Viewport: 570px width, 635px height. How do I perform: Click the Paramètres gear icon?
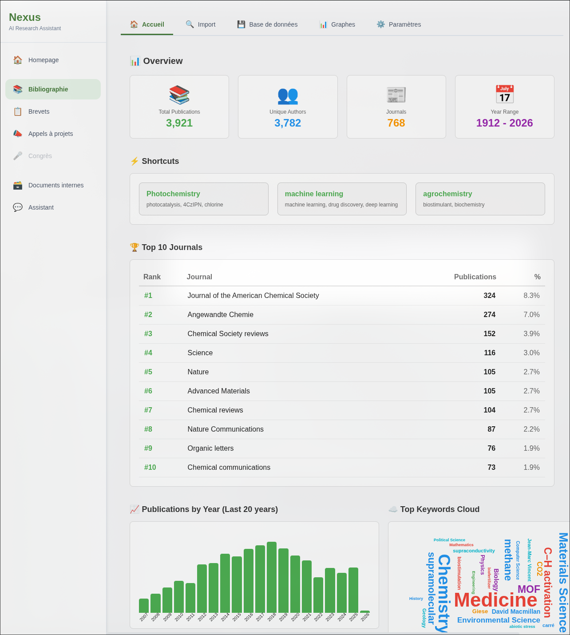(380, 24)
